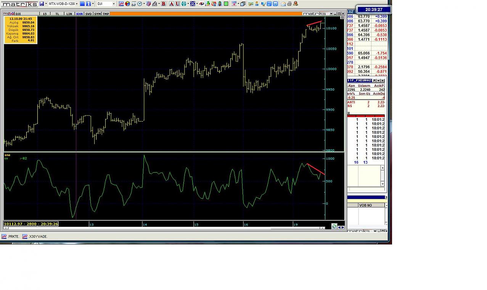Click the 15 period button in chart header
487x290 pixels.
pyautogui.click(x=45, y=14)
